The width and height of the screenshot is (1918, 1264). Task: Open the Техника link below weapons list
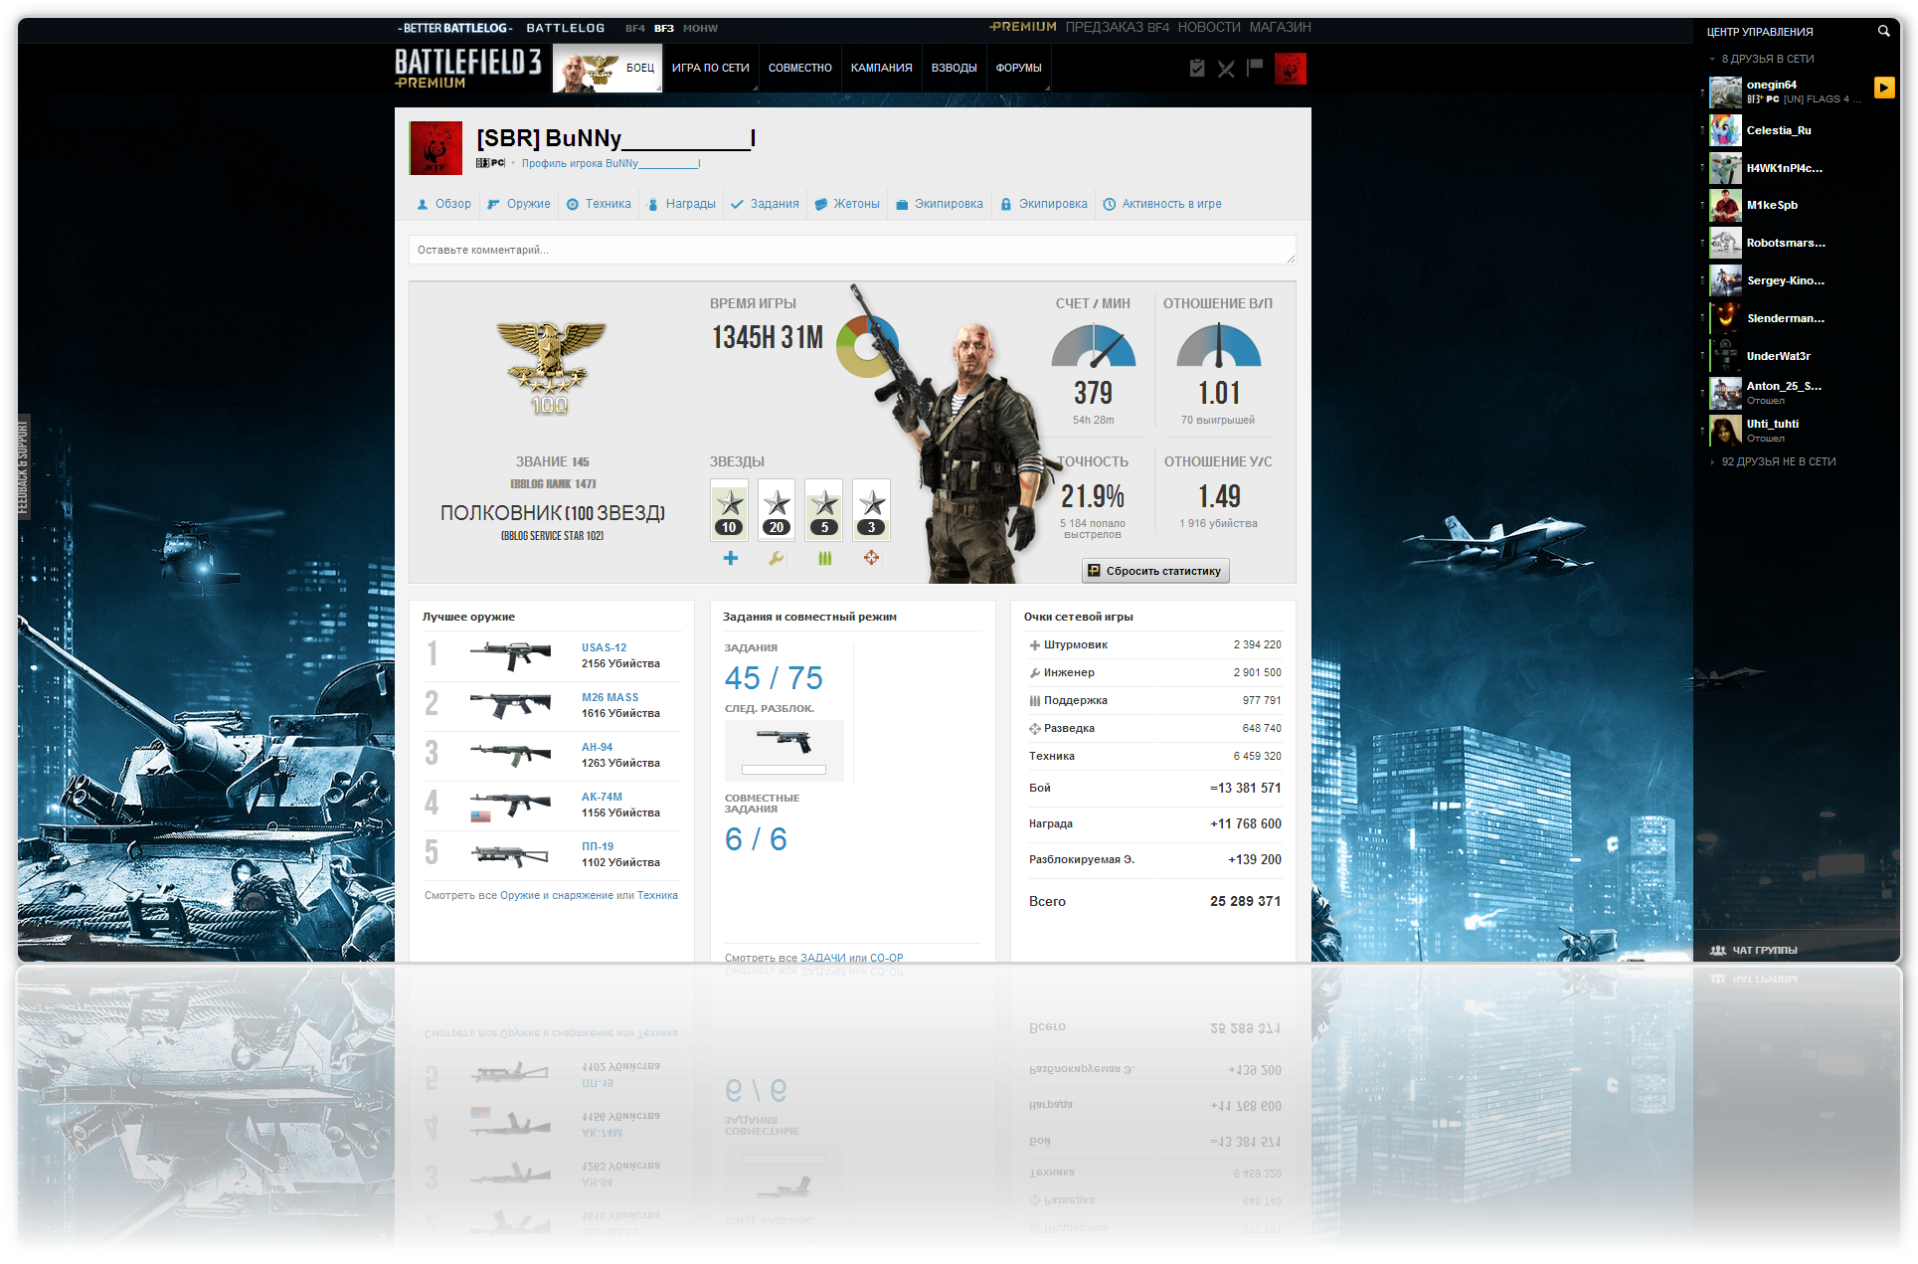point(657,895)
